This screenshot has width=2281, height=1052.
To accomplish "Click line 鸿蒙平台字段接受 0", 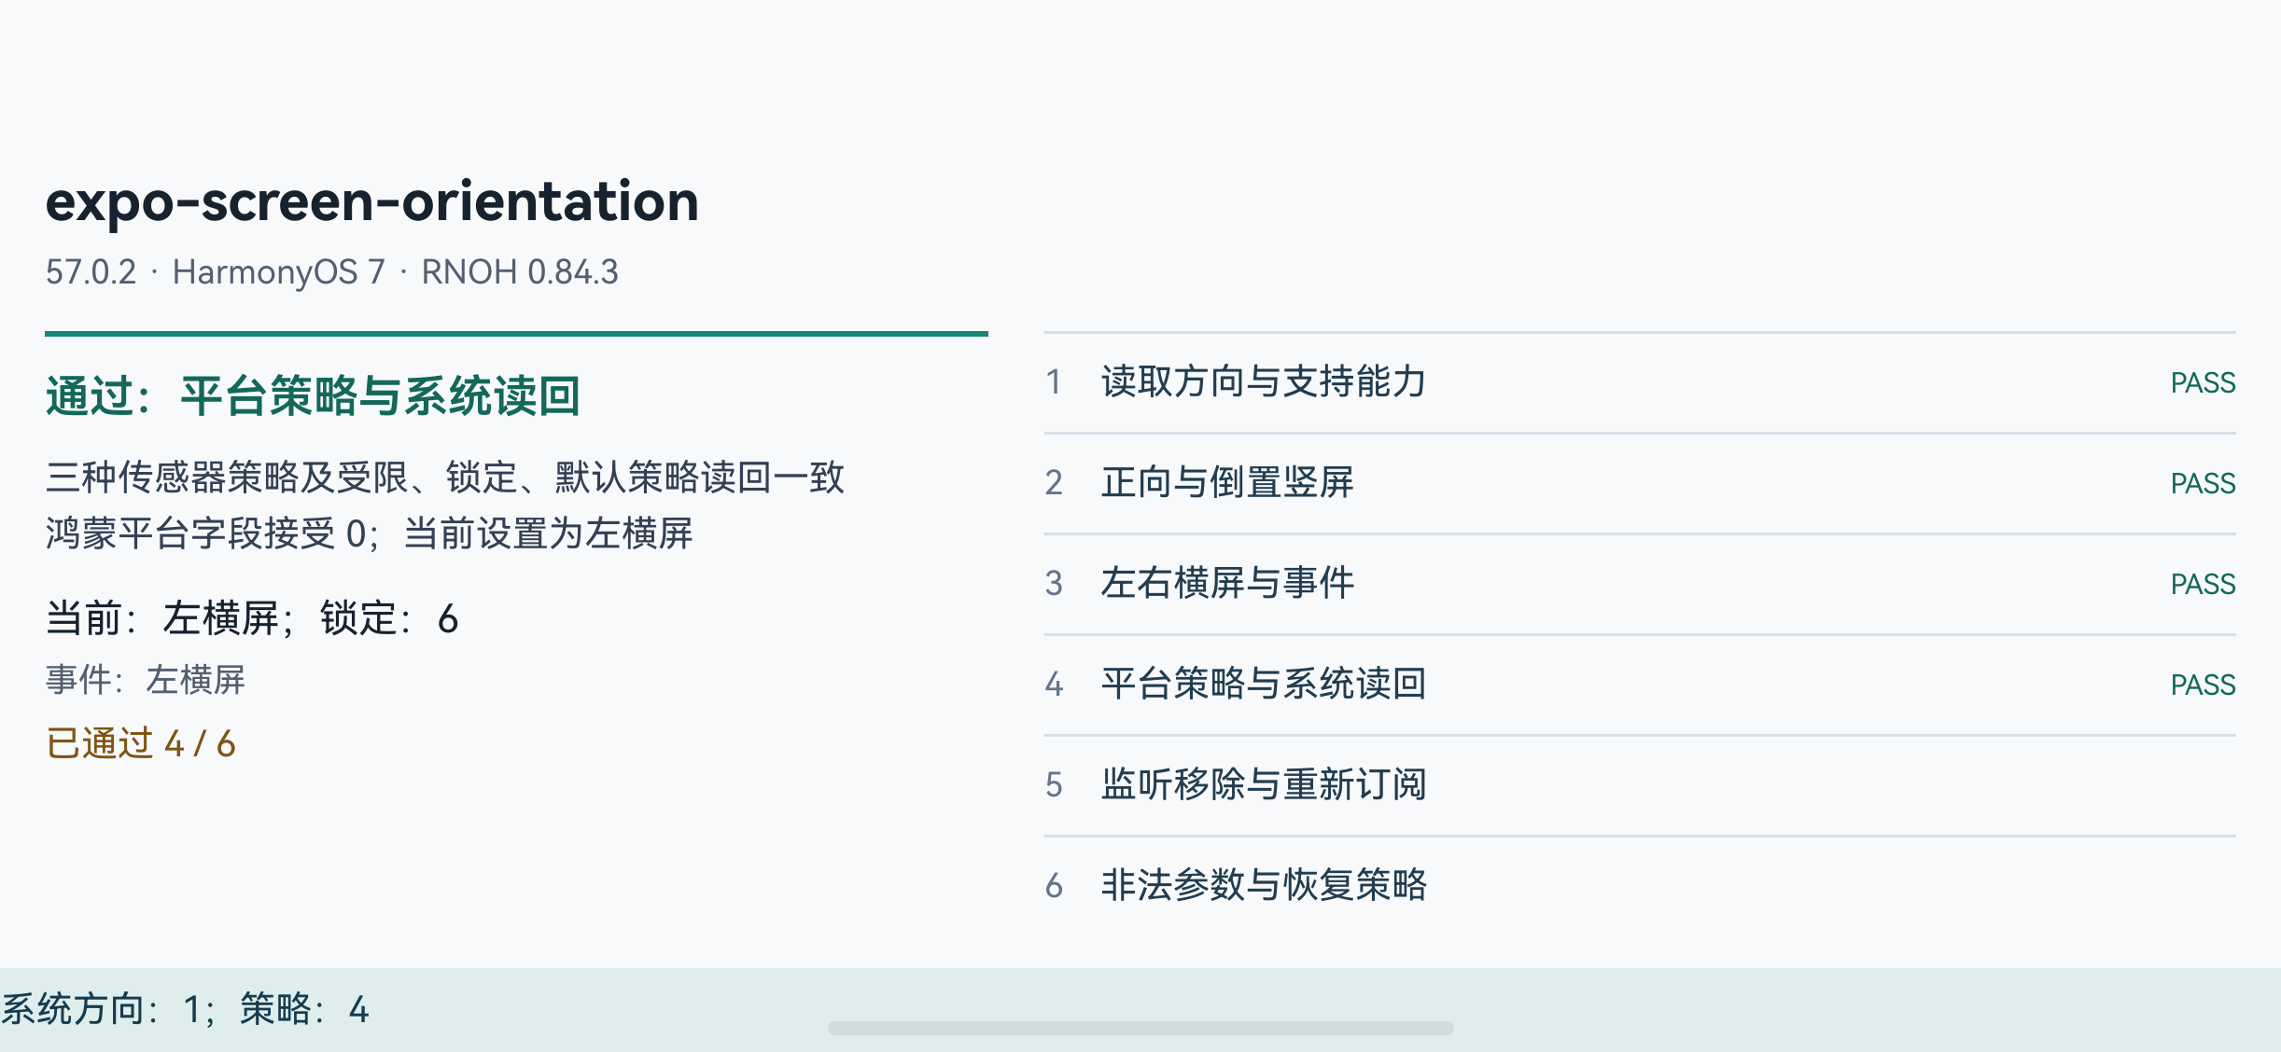I will pos(369,534).
